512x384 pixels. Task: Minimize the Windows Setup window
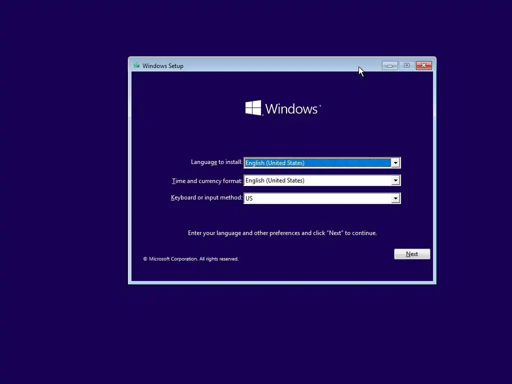[x=389, y=65]
